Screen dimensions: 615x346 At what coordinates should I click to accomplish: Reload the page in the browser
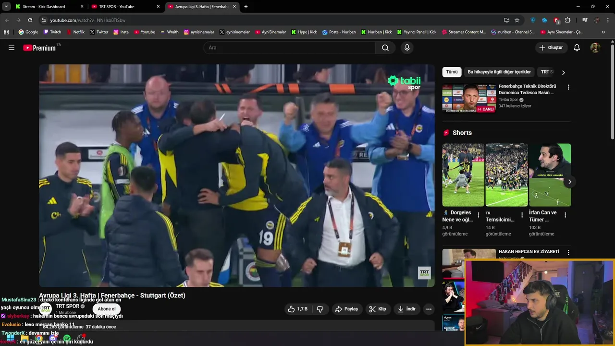pyautogui.click(x=30, y=20)
